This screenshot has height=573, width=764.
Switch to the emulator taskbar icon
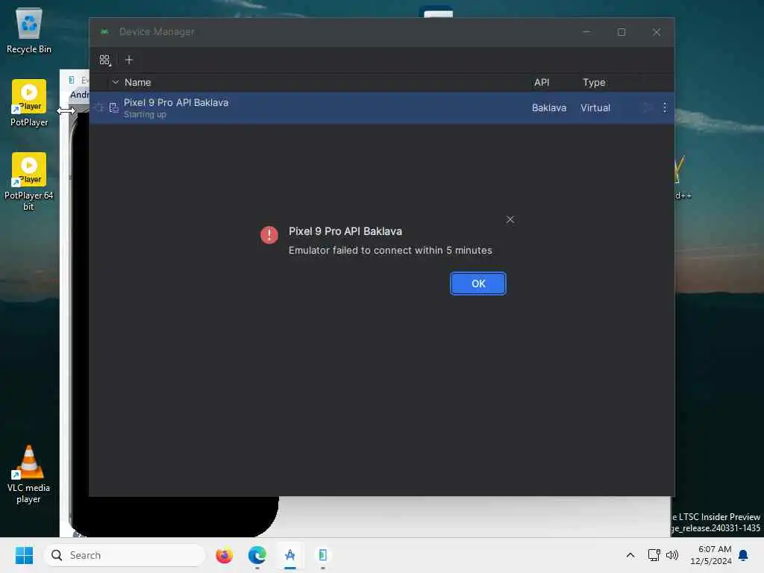click(x=322, y=555)
